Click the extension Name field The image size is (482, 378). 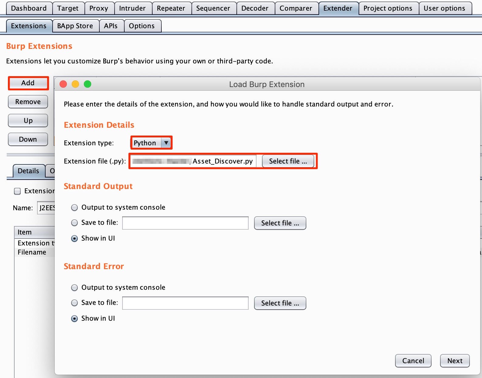click(x=46, y=208)
